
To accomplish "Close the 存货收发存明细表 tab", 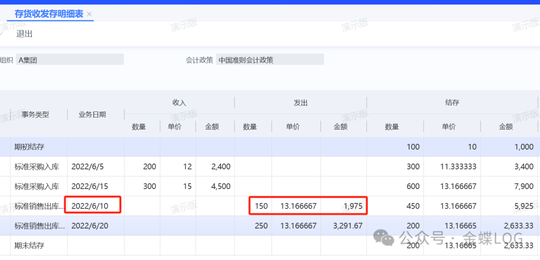I will pos(89,14).
